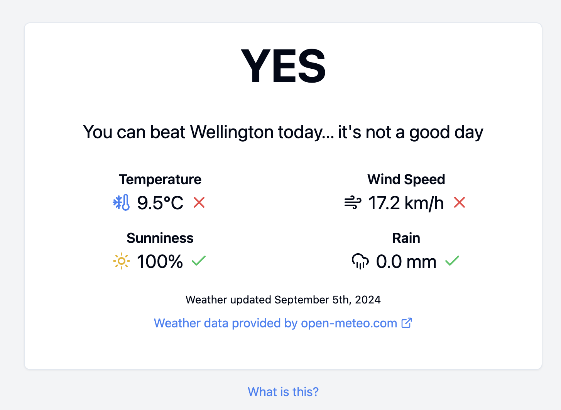The image size is (561, 410).
Task: Click the Wind Speed label
Action: click(406, 180)
